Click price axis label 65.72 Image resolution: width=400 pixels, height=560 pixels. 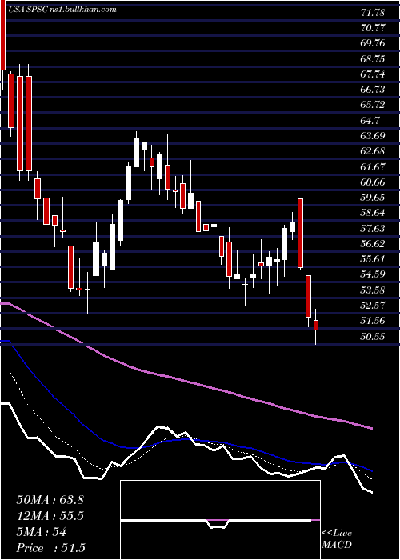[x=373, y=105]
